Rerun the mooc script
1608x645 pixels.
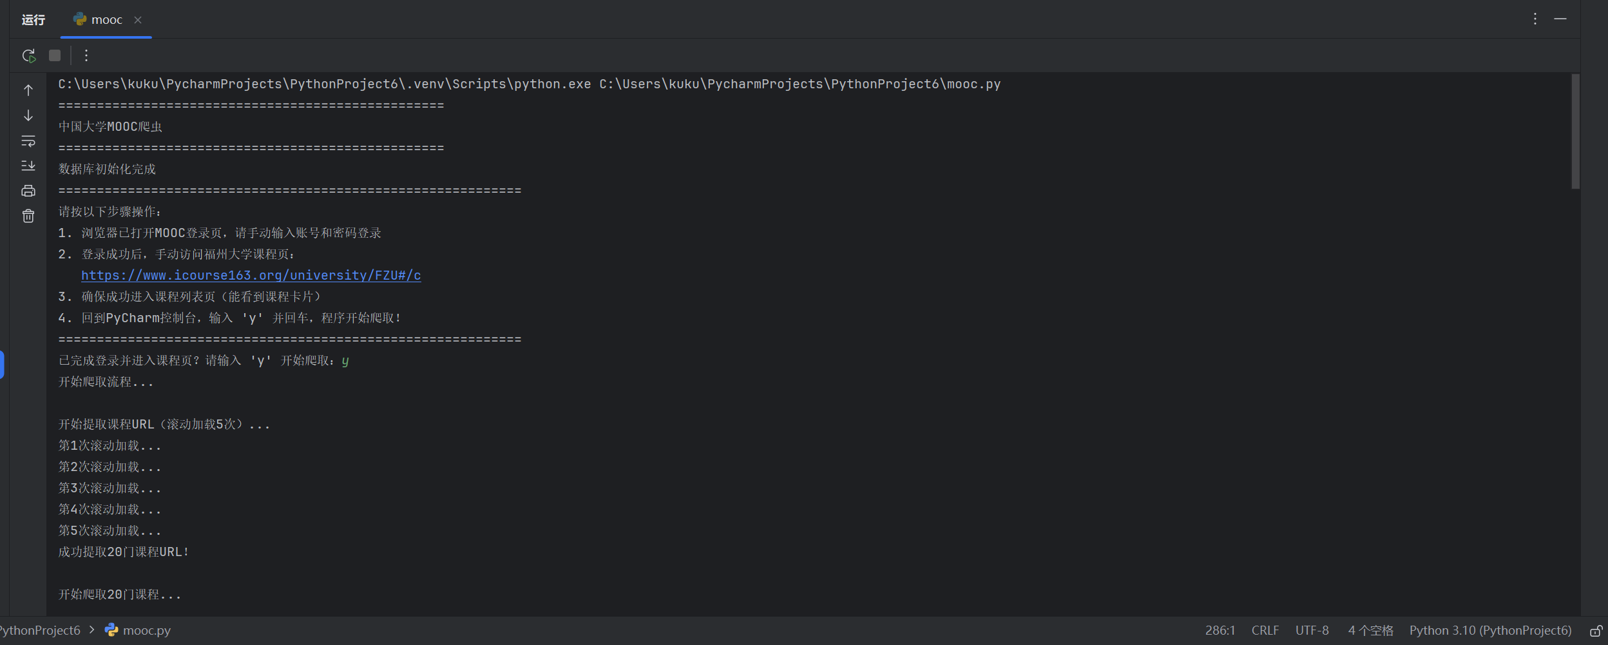29,56
